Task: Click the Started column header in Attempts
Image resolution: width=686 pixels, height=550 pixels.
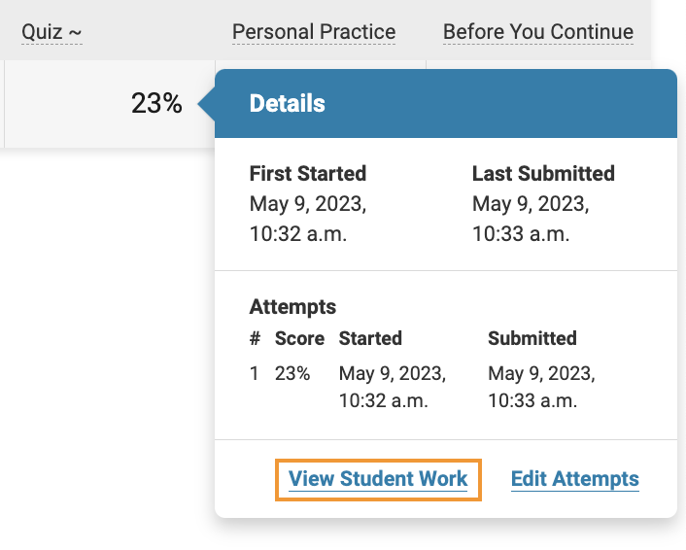Action: 370,338
